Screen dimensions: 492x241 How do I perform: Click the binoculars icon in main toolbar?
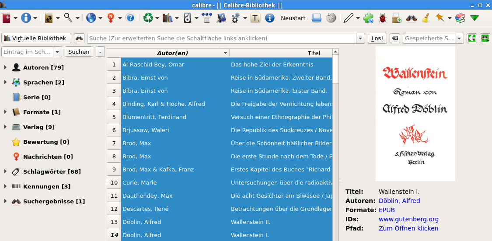[412, 18]
